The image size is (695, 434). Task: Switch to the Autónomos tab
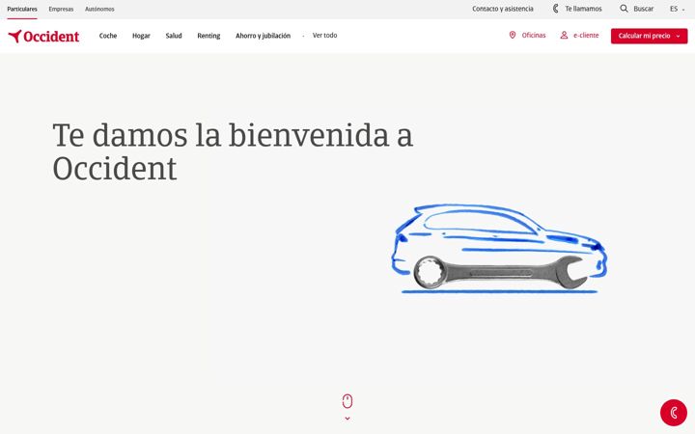[x=99, y=9]
